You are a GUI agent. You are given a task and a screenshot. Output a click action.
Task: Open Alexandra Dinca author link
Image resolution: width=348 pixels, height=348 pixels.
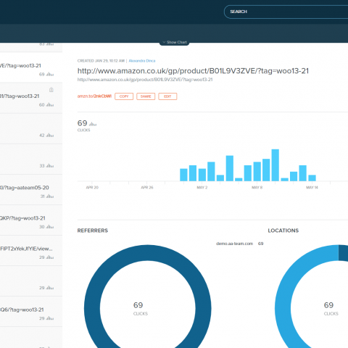(142, 61)
